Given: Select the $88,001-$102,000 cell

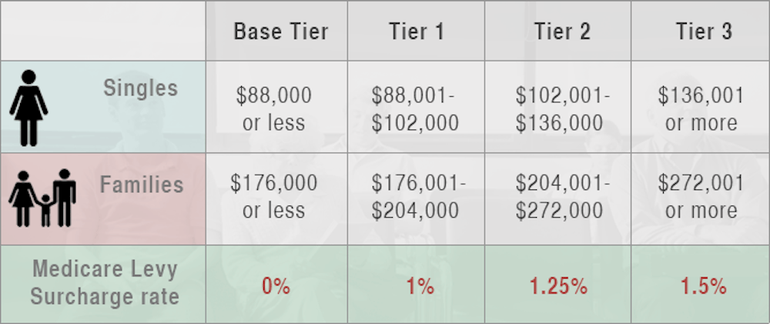Looking at the screenshot, I should (x=414, y=109).
